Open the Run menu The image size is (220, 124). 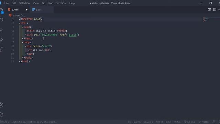(x=51, y=3)
